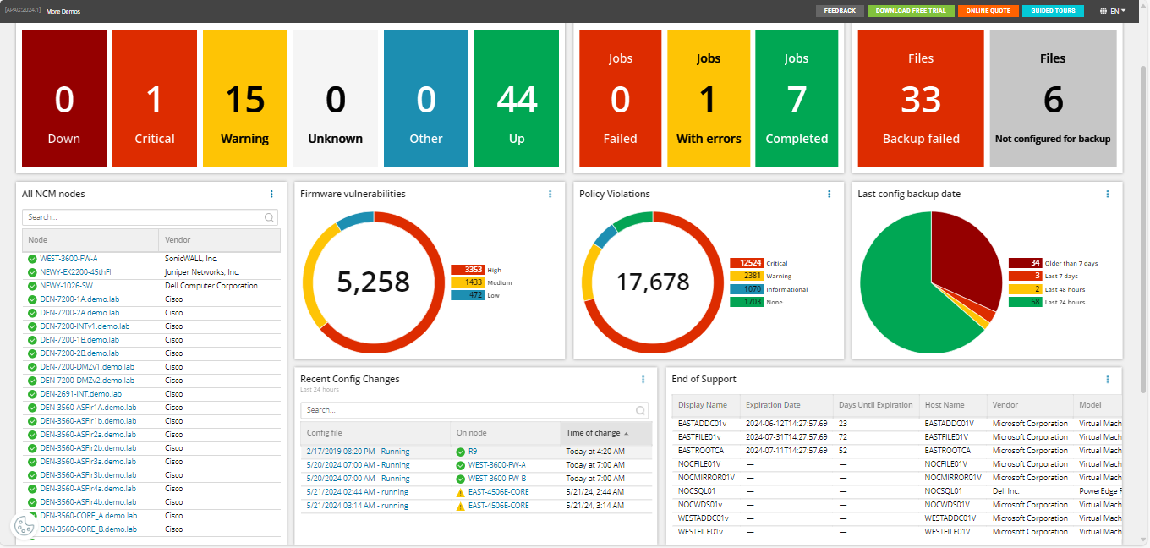The height and width of the screenshot is (548, 1150).
Task: Sort by Days Until Expiration column
Action: tap(875, 405)
